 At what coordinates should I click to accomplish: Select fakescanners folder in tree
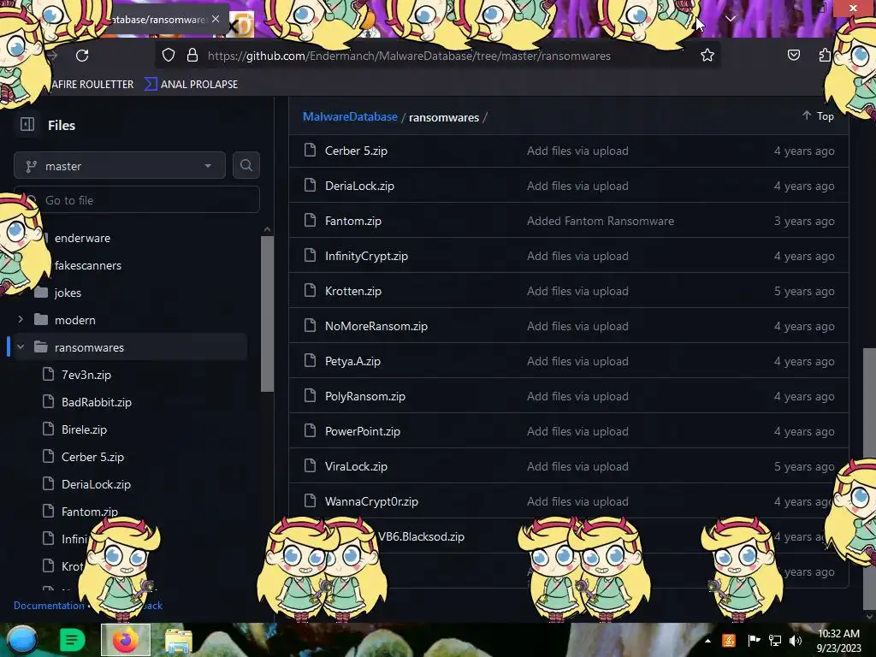tap(88, 265)
